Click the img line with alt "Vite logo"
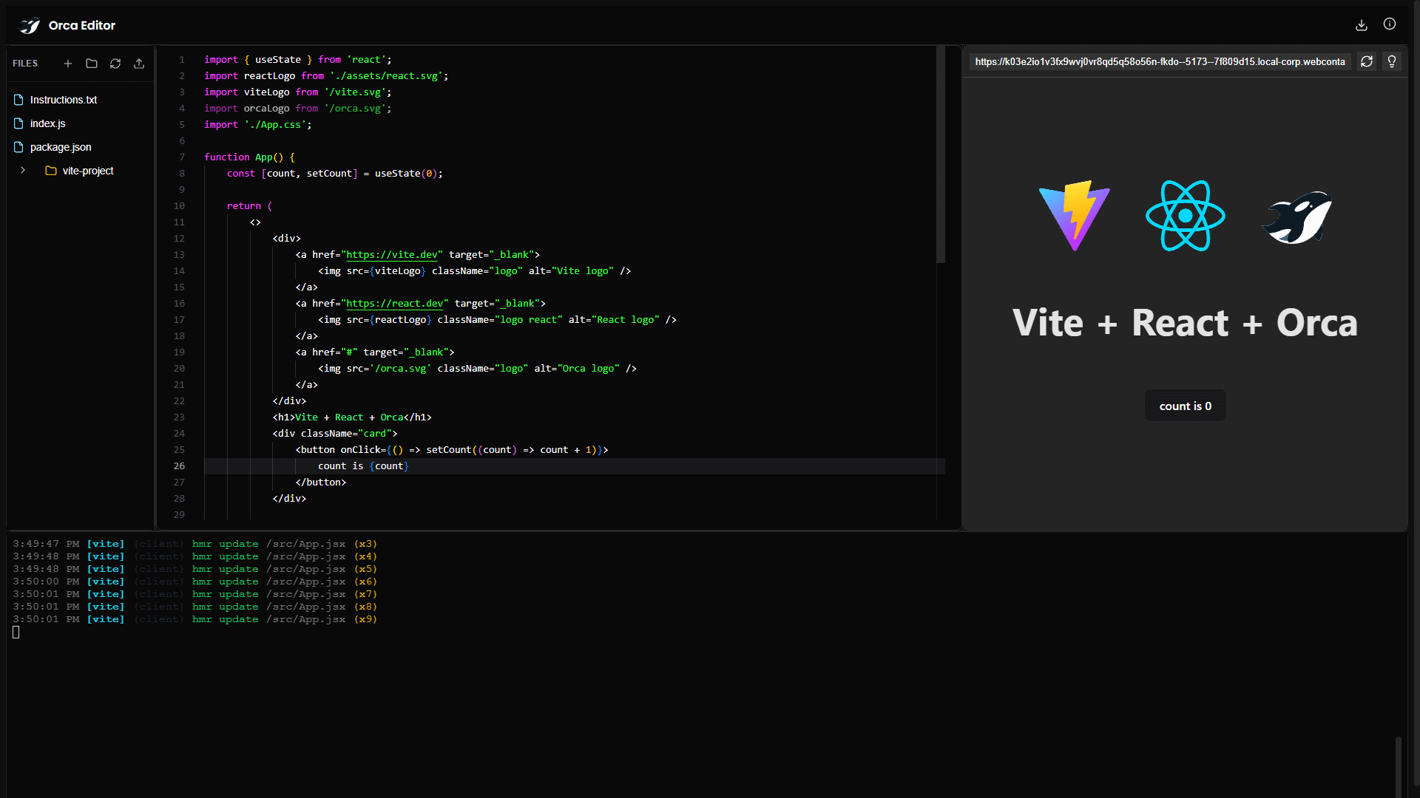1420x798 pixels. click(475, 271)
